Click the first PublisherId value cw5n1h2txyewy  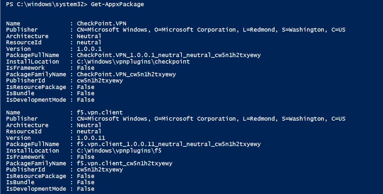click(x=100, y=81)
